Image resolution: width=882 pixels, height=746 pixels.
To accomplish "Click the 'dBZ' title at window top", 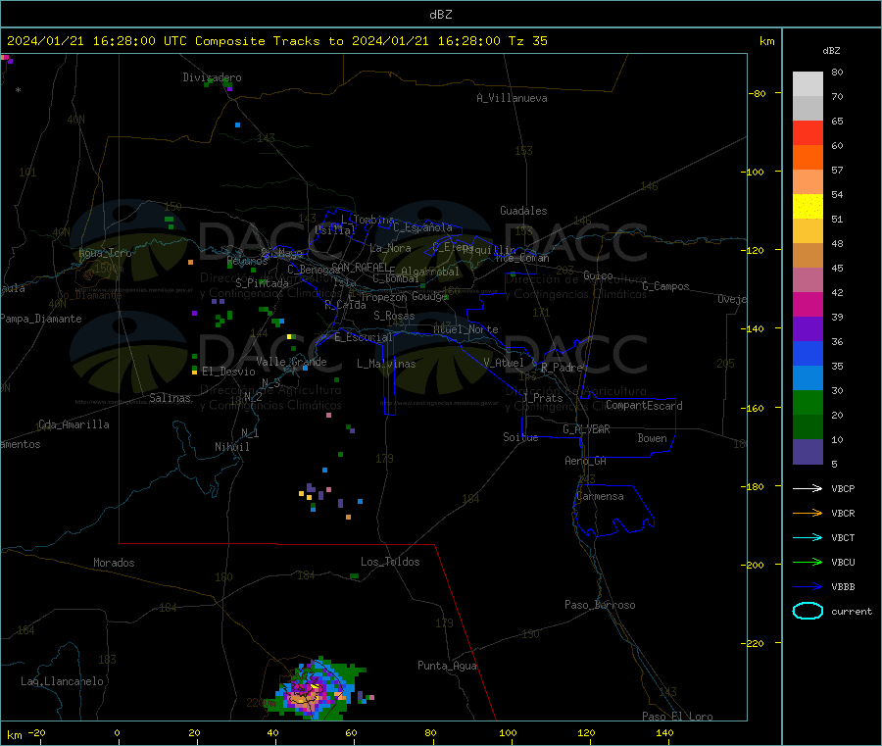I will (440, 15).
